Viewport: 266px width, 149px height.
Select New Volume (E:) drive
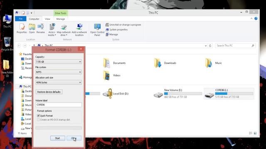[178, 94]
